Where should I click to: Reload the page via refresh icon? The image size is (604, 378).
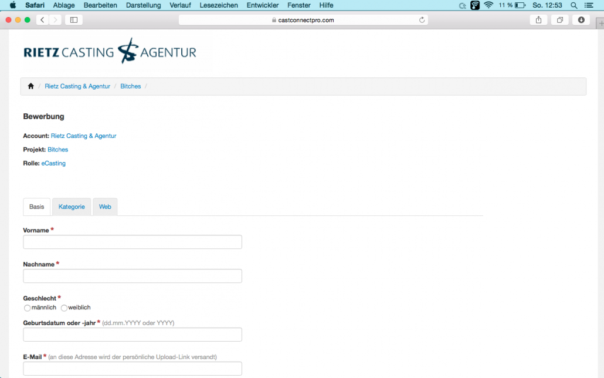coord(422,20)
